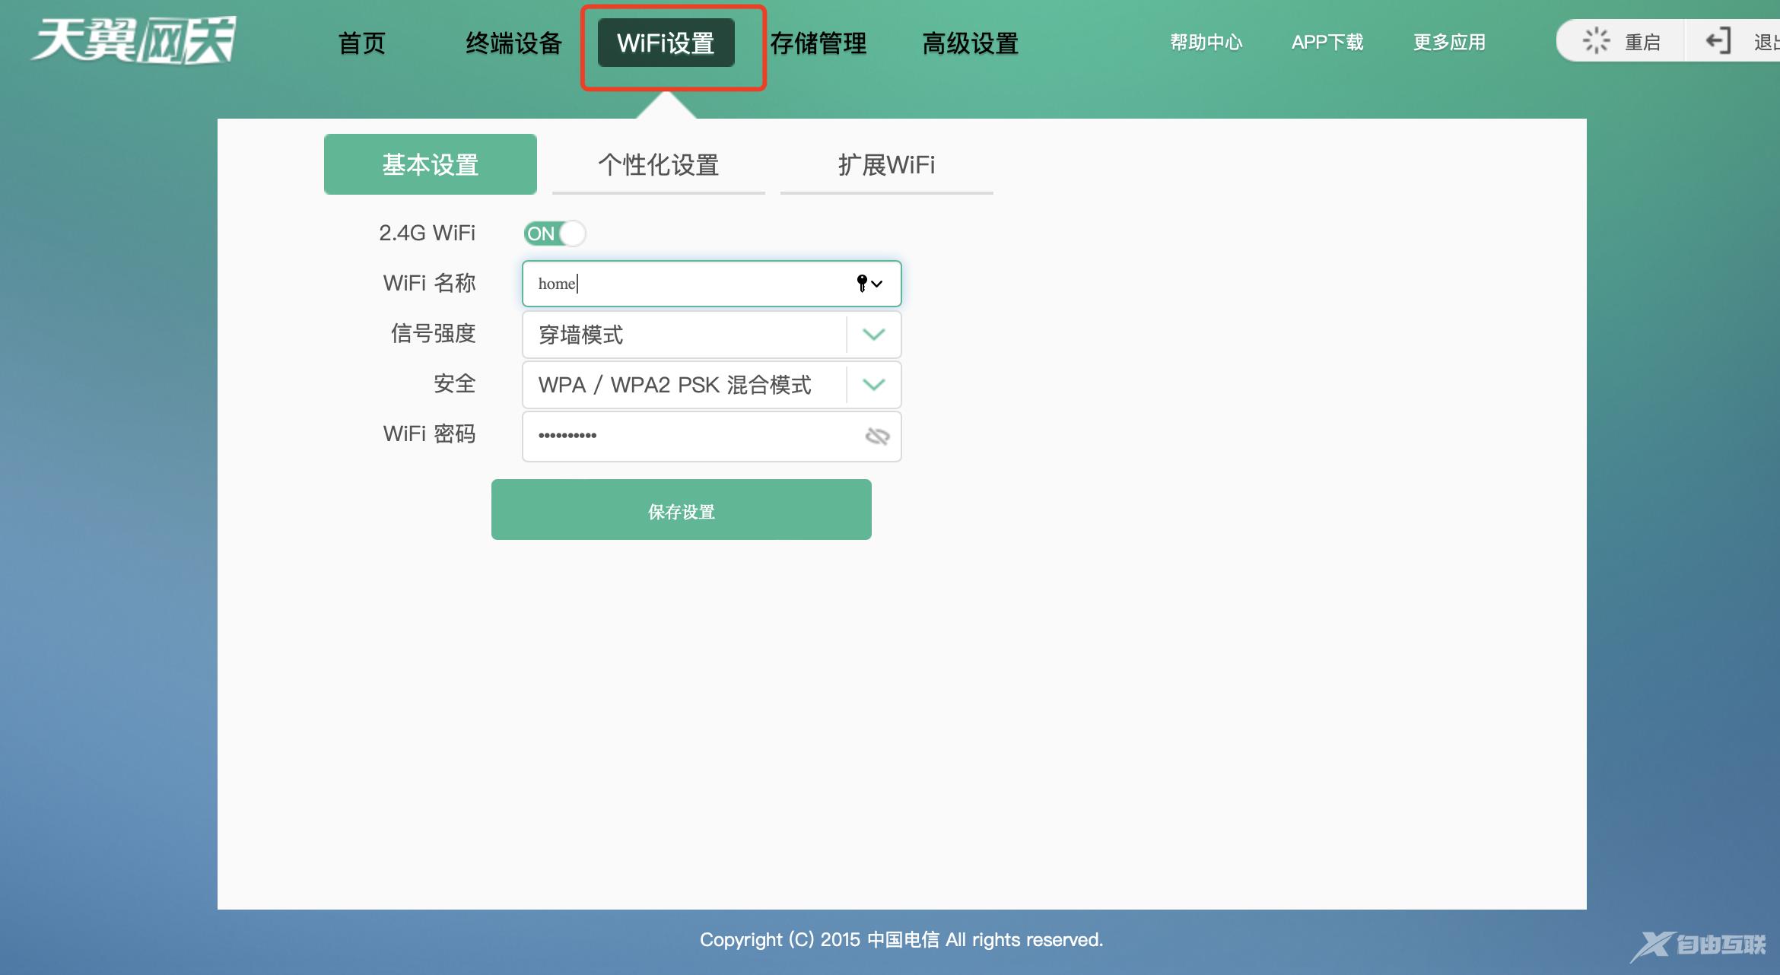Screen dimensions: 1780x975
Task: Click the logout arrow icon
Action: point(1718,41)
